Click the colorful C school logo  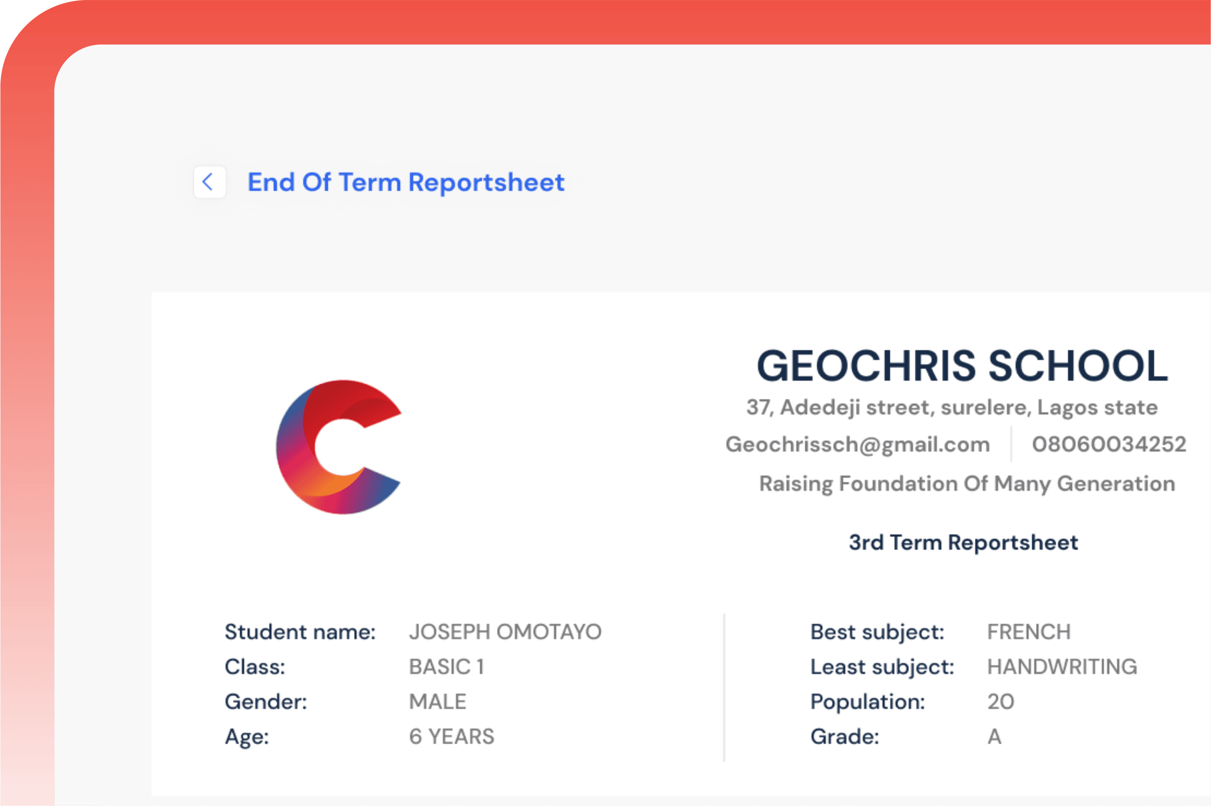tap(338, 447)
